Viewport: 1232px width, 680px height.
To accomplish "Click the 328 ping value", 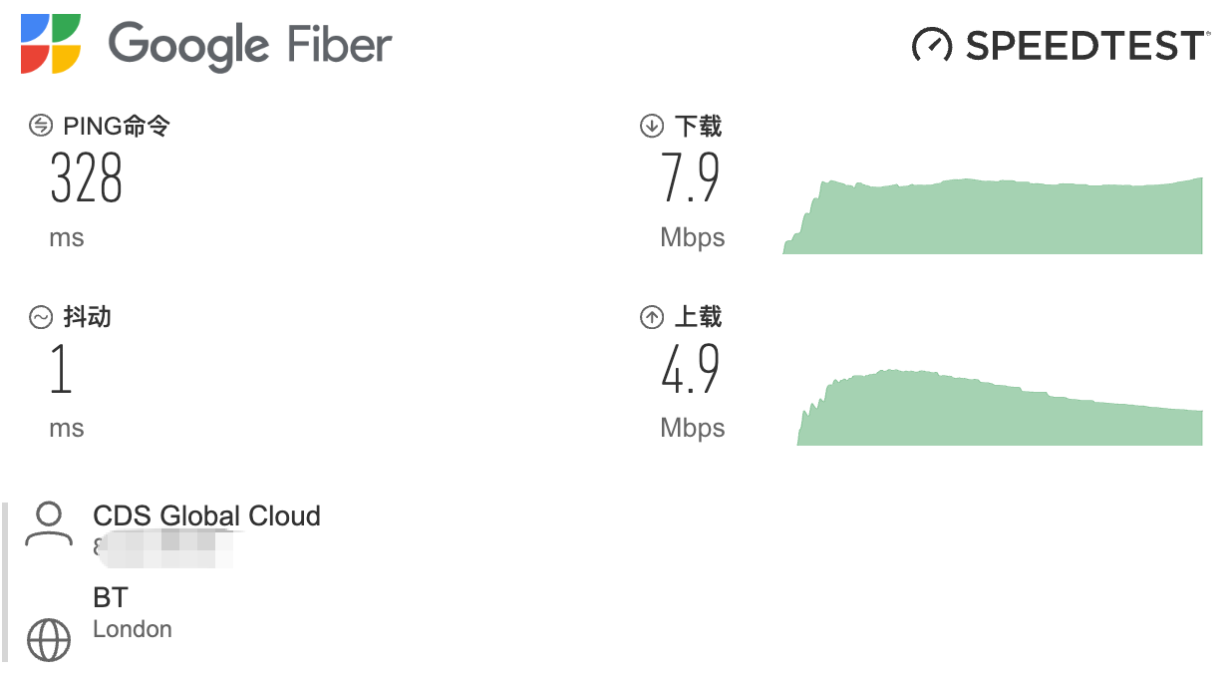I will click(87, 179).
